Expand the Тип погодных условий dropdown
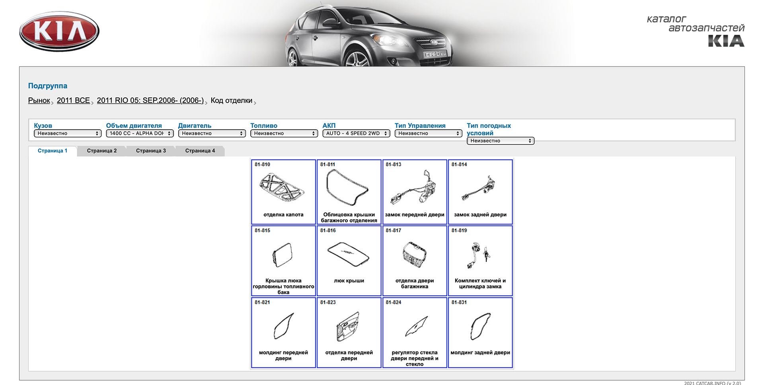764x385 pixels. point(500,141)
